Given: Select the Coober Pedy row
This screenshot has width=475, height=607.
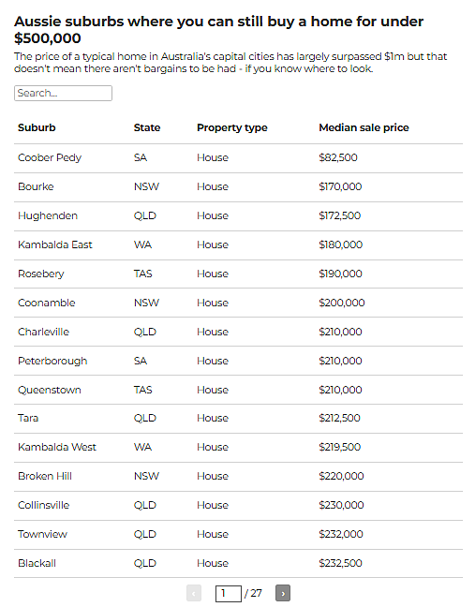Looking at the screenshot, I should (239, 158).
